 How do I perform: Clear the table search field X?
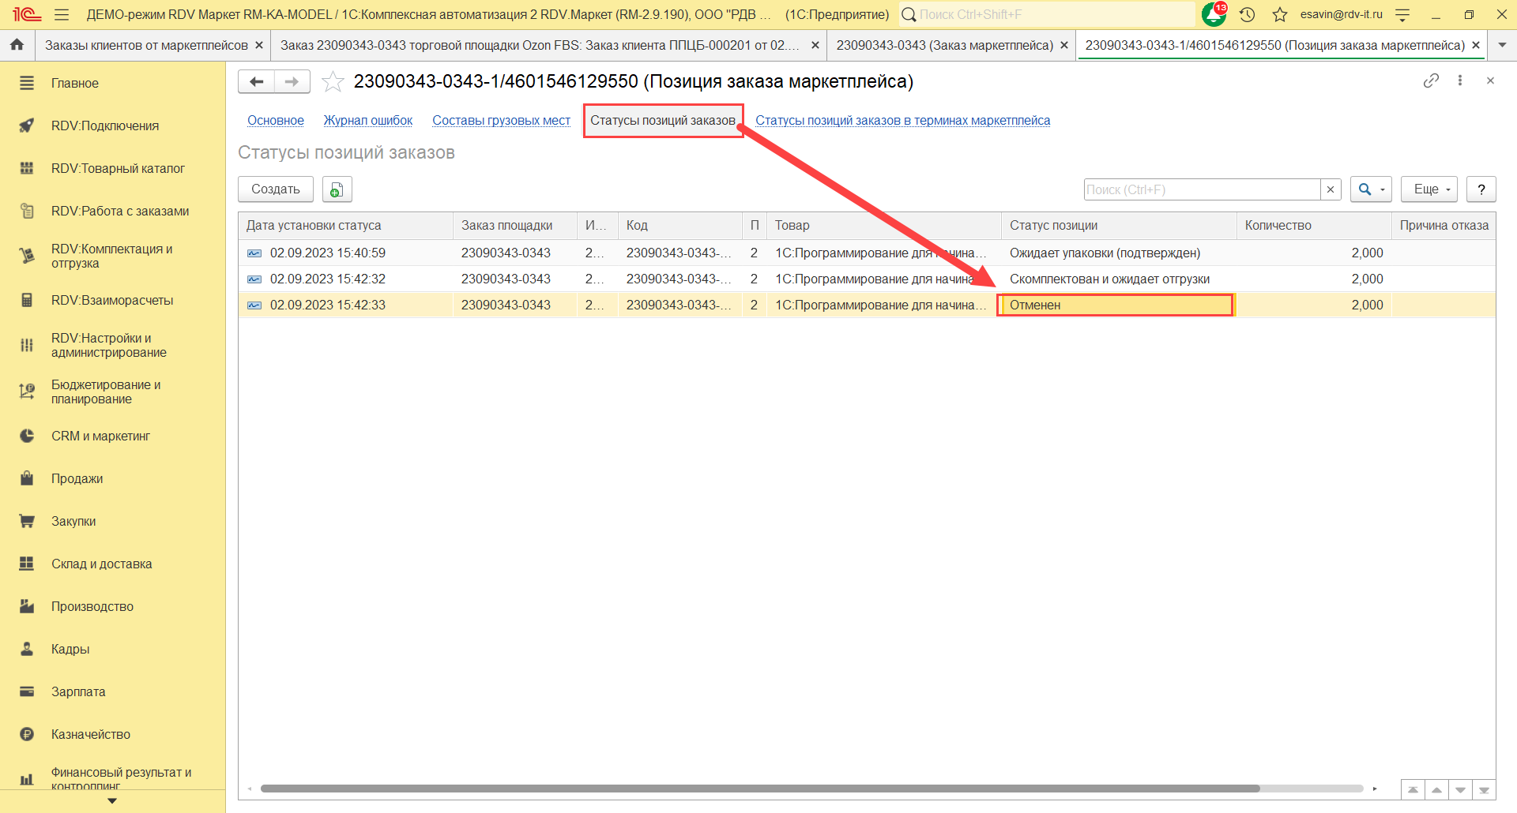click(1331, 189)
